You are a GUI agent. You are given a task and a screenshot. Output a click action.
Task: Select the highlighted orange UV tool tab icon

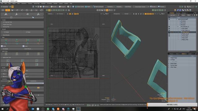[x=7, y=10]
